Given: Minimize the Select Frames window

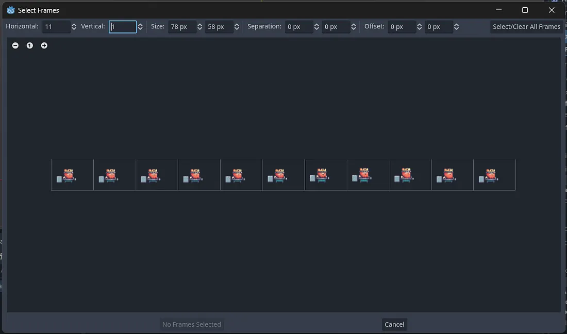Looking at the screenshot, I should tap(498, 10).
